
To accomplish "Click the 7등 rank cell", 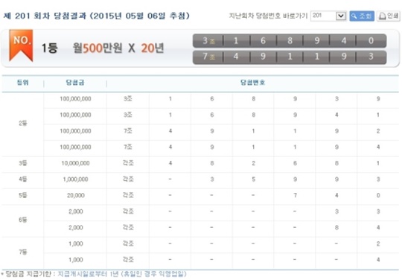I will click(x=23, y=252).
